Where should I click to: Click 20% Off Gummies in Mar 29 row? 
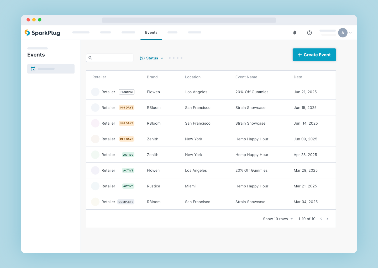click(x=251, y=170)
